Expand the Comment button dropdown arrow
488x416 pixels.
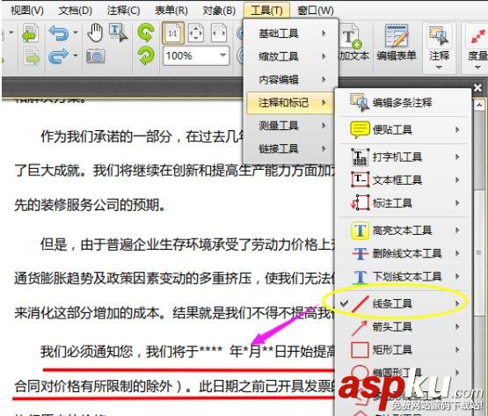(439, 68)
